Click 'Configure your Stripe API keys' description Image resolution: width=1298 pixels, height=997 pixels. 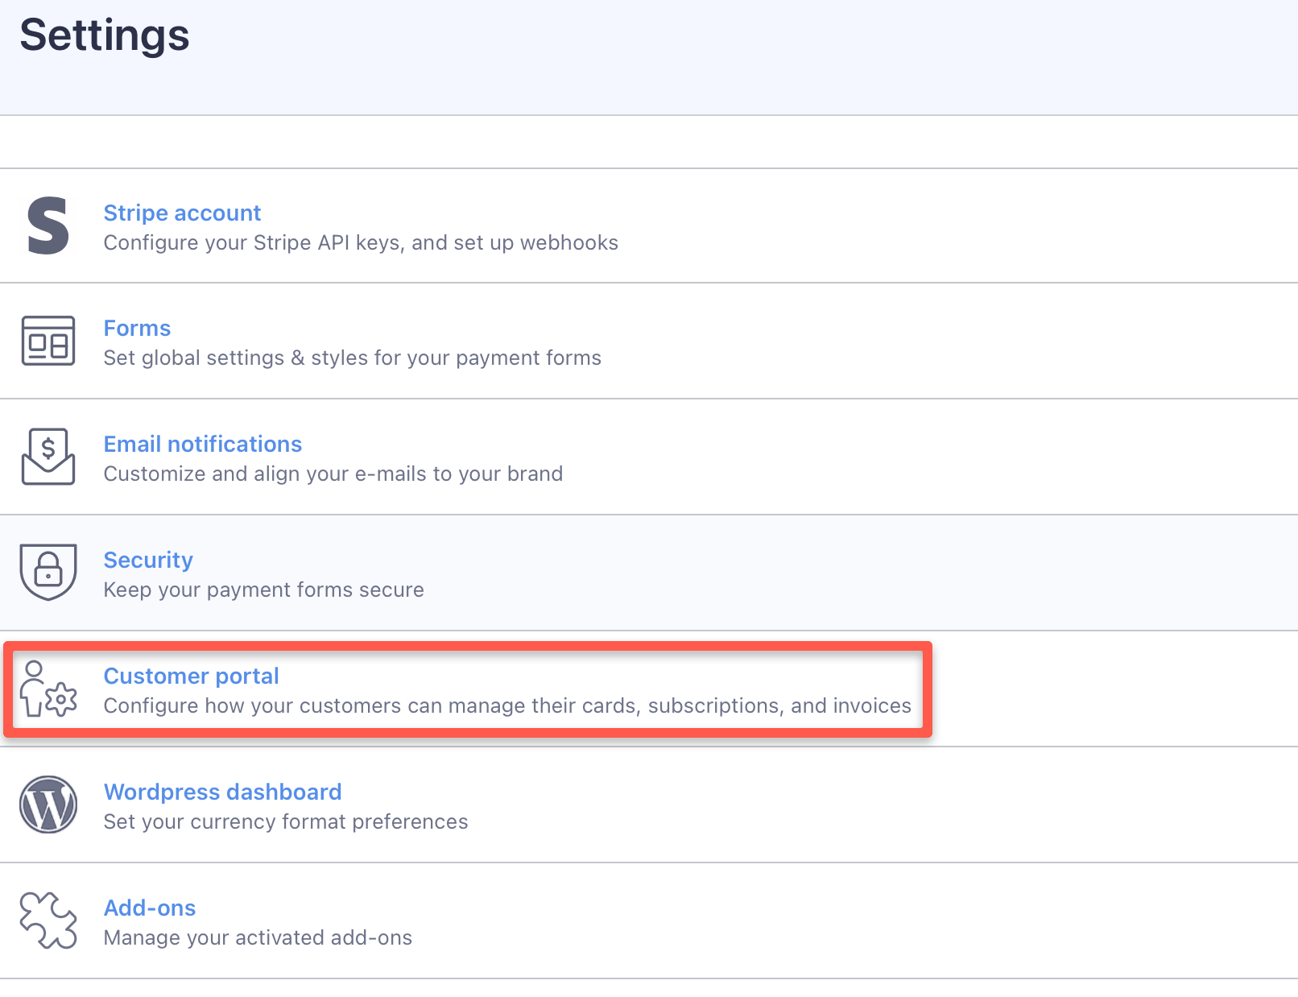coord(361,243)
